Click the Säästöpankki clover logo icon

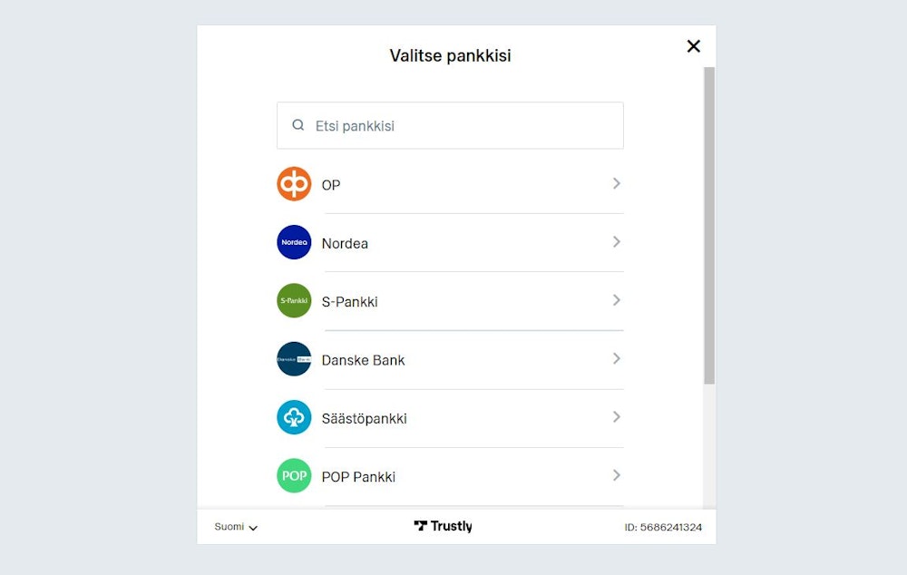click(x=293, y=417)
